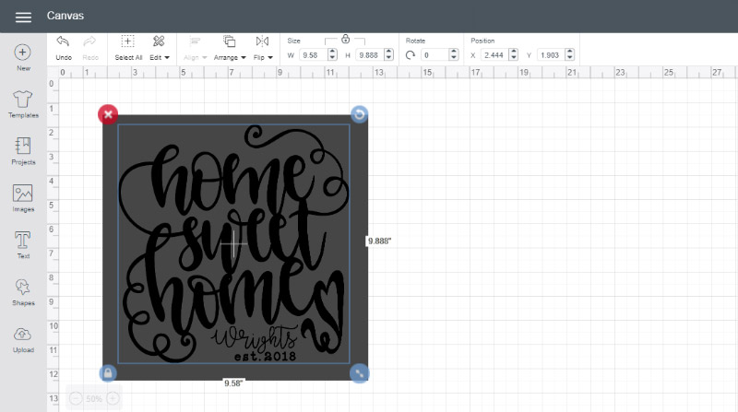Screen dimensions: 738x412
Task: Open the Shapes panel
Action: [x=22, y=292]
